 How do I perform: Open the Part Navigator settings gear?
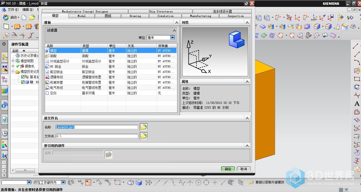(4, 44)
